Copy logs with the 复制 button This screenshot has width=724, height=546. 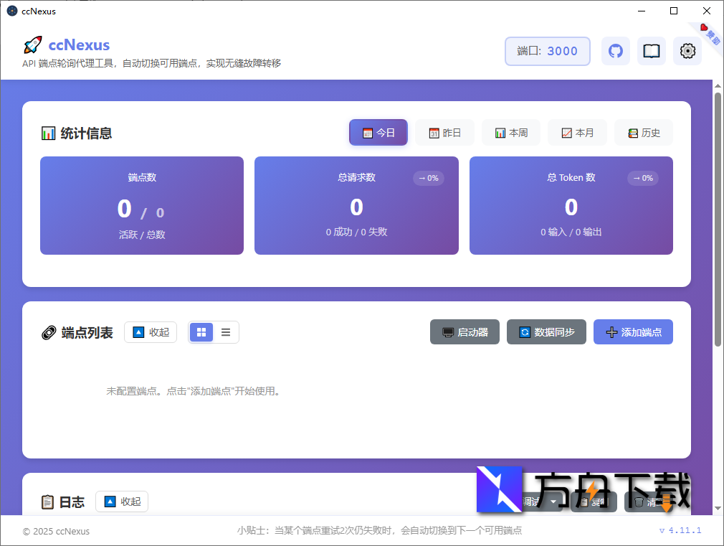pyautogui.click(x=594, y=501)
